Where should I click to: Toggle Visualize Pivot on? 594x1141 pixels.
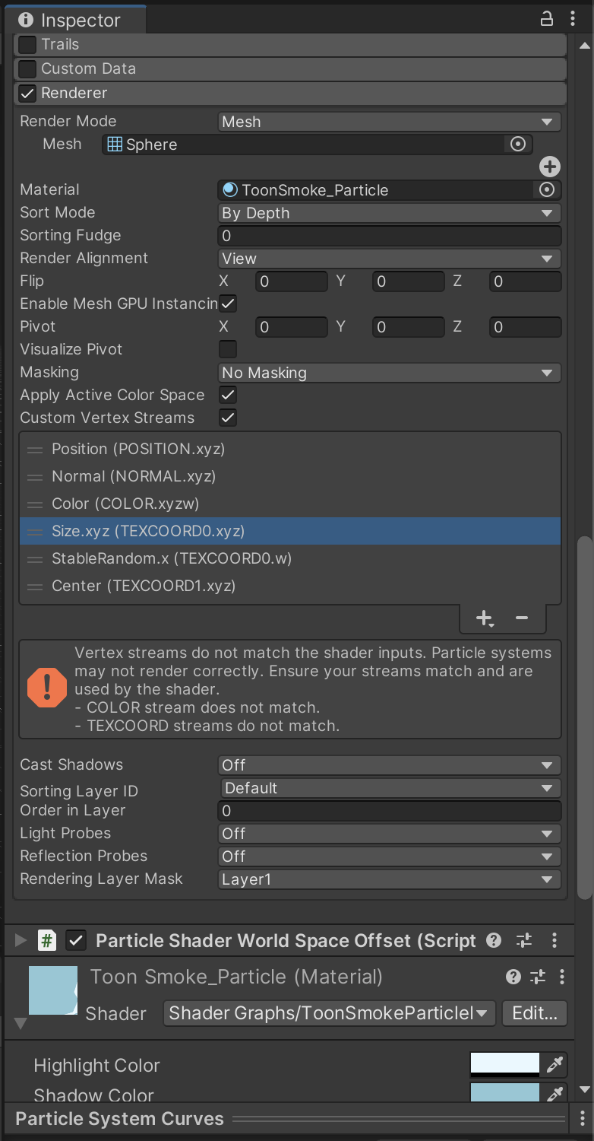pos(227,349)
